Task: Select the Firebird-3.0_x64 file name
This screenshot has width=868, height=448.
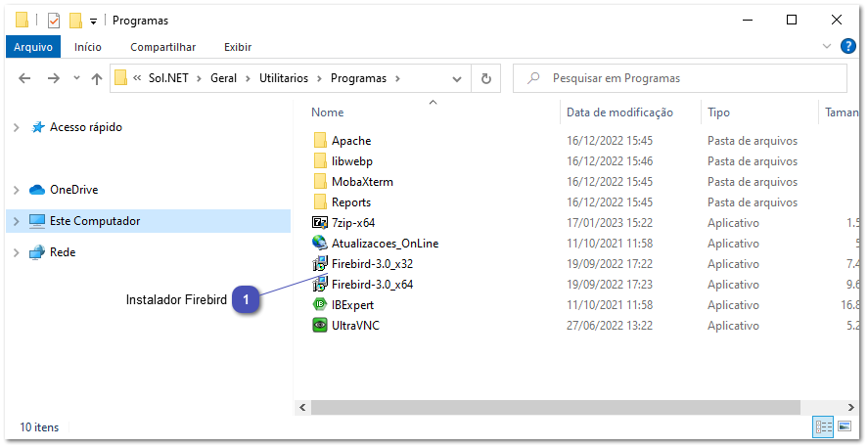Action: tap(373, 285)
